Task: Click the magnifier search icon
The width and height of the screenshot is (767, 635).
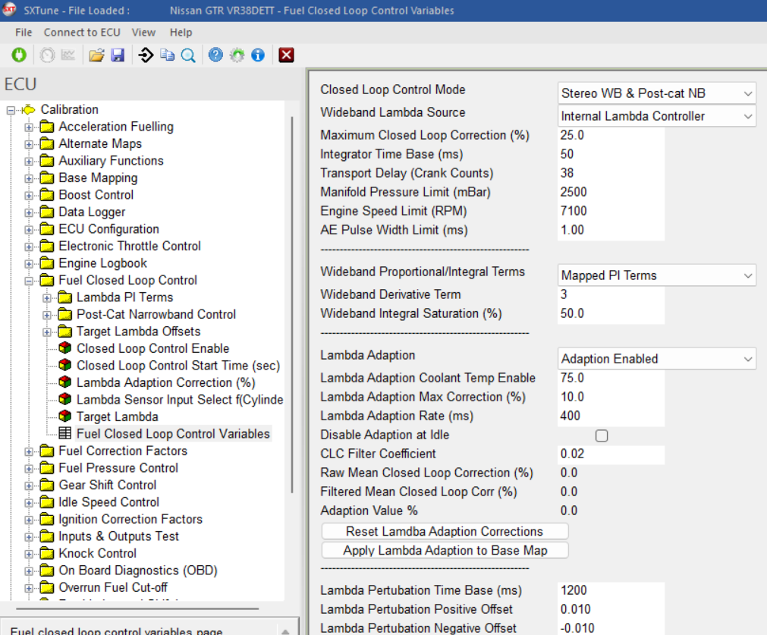Action: [188, 55]
